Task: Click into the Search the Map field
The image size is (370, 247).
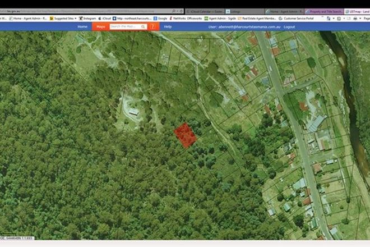Action: [x=124, y=26]
